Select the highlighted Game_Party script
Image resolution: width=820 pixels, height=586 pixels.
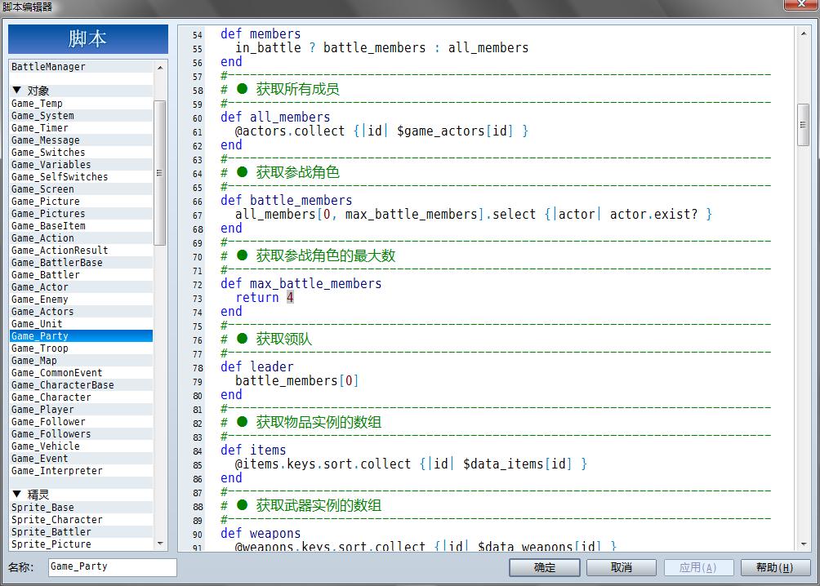click(81, 336)
